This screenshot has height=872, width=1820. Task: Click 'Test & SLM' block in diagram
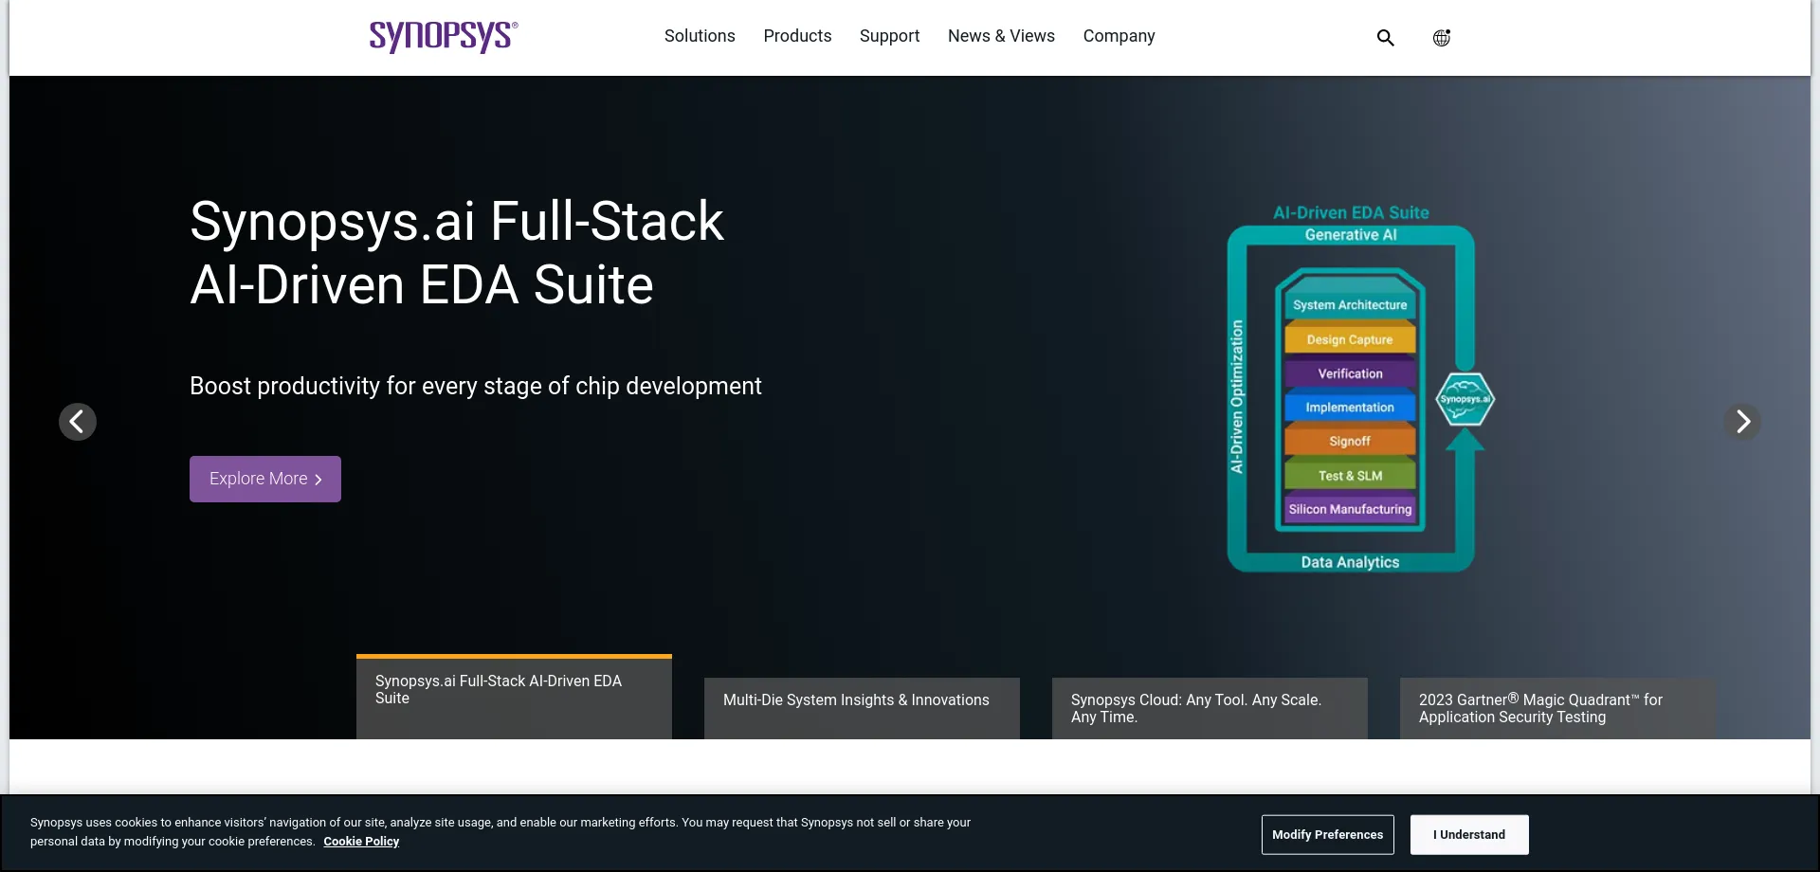(1350, 476)
